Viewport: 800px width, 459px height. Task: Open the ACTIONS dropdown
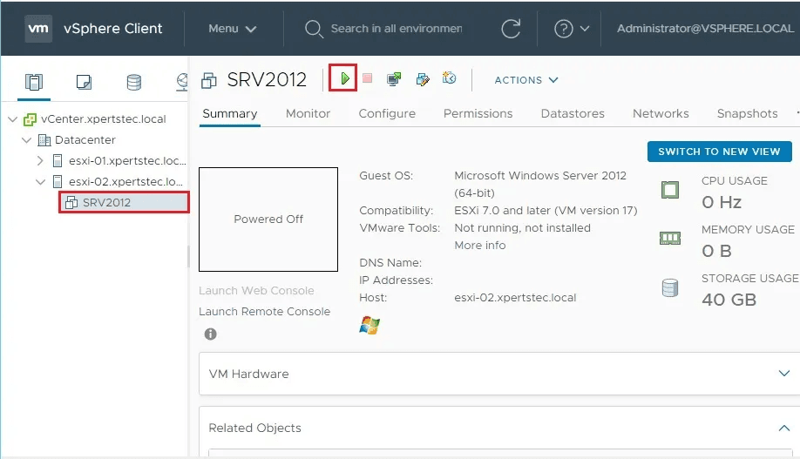526,80
